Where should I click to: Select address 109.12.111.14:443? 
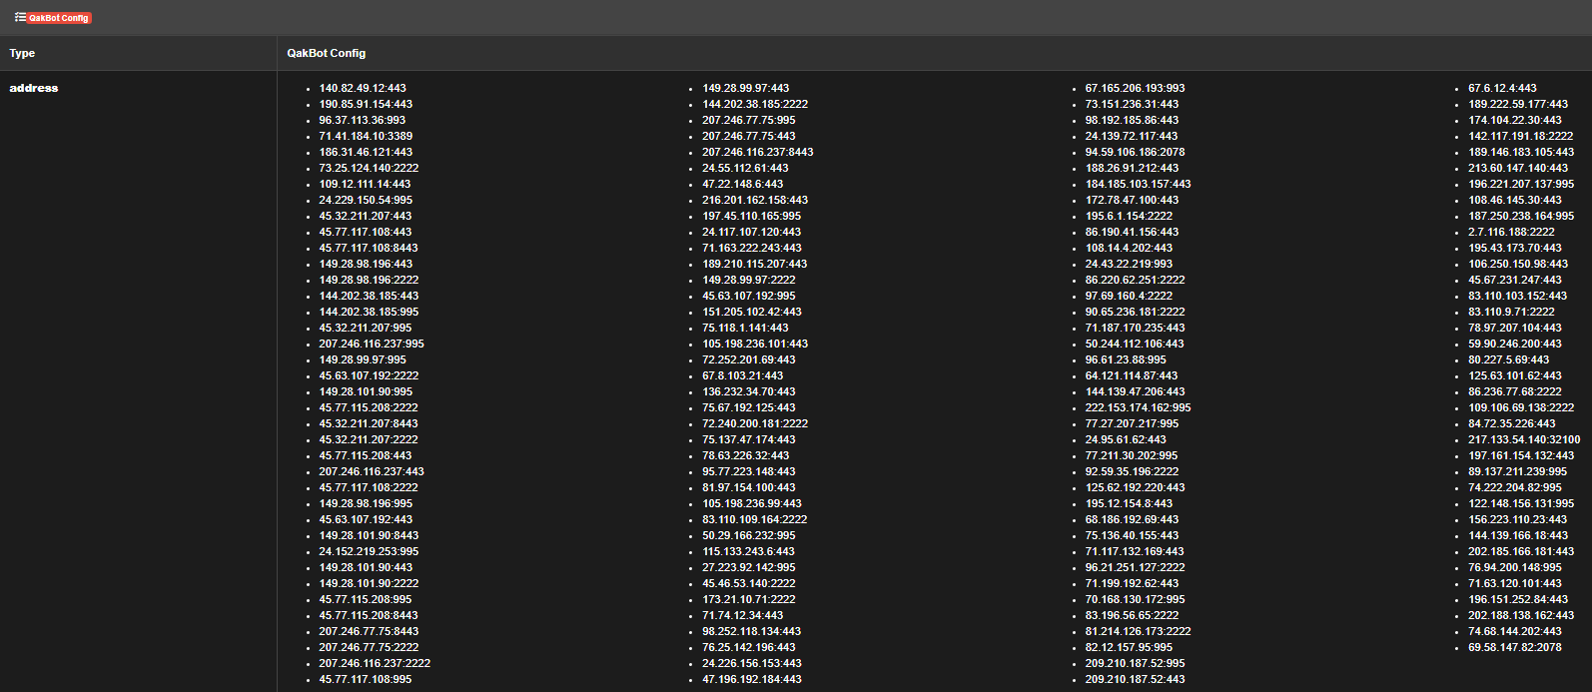[x=365, y=184]
